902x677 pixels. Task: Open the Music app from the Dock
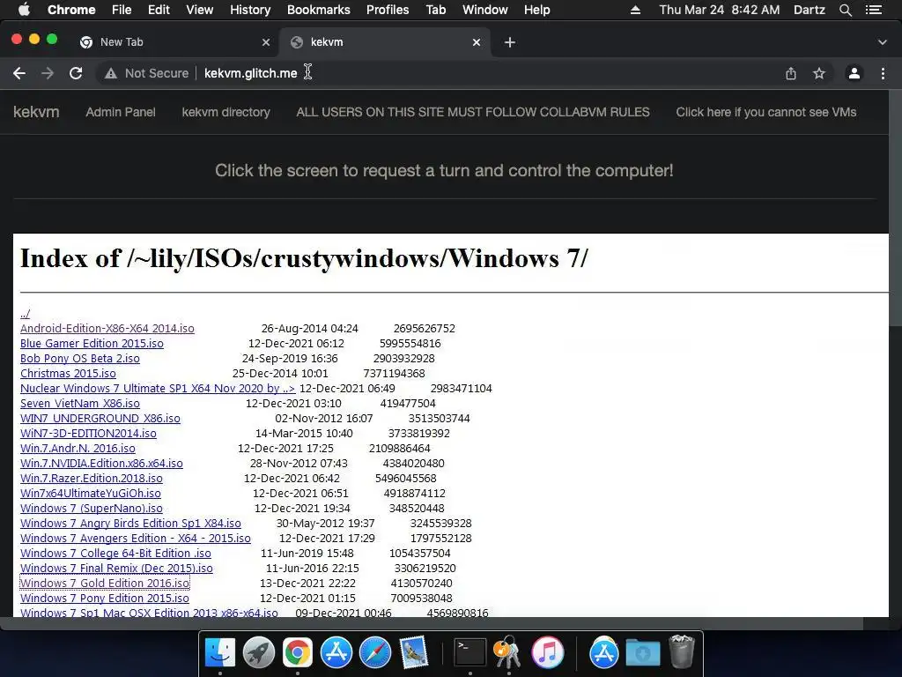547,652
